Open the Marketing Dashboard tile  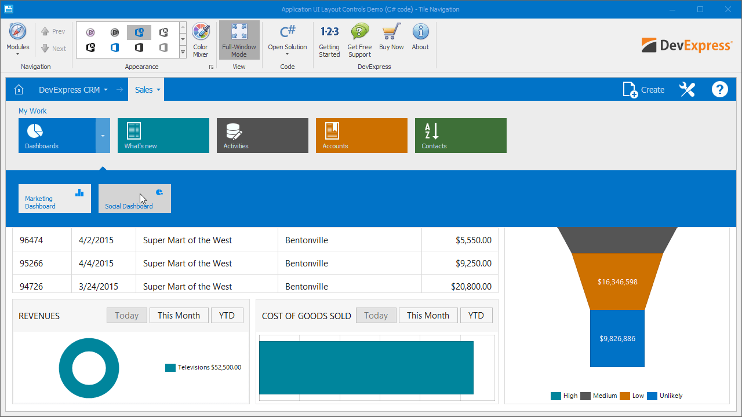coord(54,198)
